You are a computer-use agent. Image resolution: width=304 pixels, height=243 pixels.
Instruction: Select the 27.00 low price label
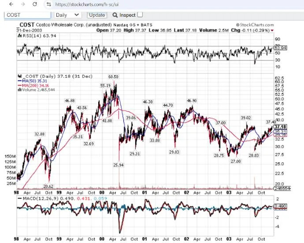(236, 162)
